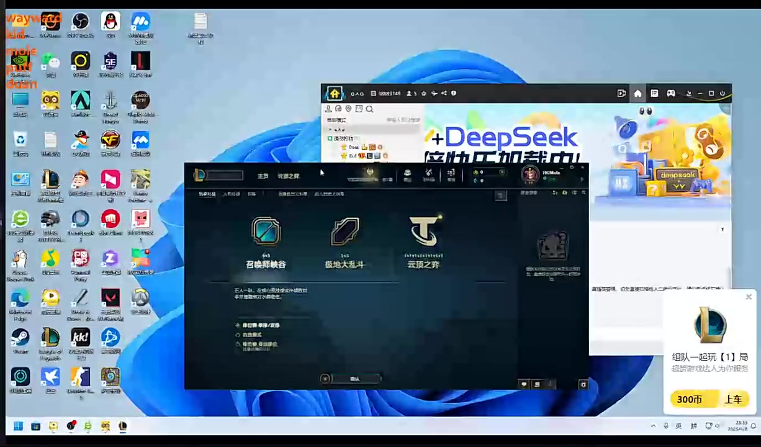Viewport: 761px width, 447px height.
Task: Click the 上车 button in the popup
Action: tap(733, 399)
